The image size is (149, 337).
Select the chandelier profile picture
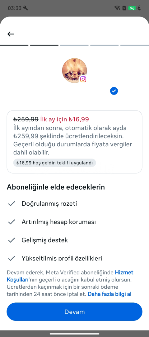(x=74, y=71)
